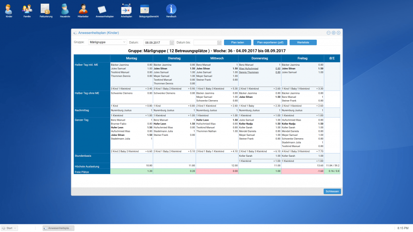Open the Hausärzte desktop icon

(65, 11)
